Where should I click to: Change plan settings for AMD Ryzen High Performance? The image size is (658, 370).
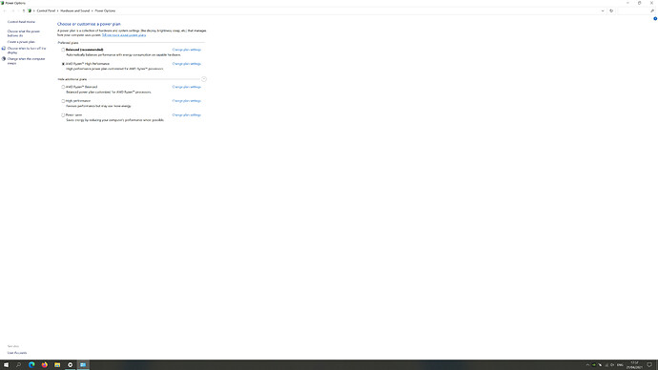coord(187,64)
